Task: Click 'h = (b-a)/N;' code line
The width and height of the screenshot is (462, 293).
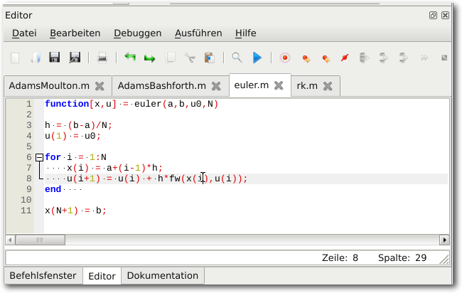Action: 78,125
